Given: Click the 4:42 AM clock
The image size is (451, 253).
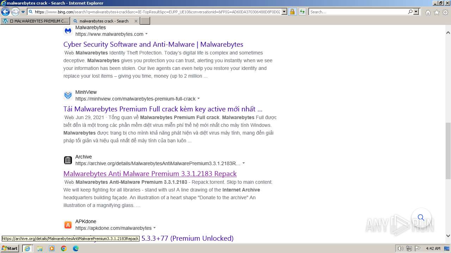Looking at the screenshot, I should (x=433, y=248).
